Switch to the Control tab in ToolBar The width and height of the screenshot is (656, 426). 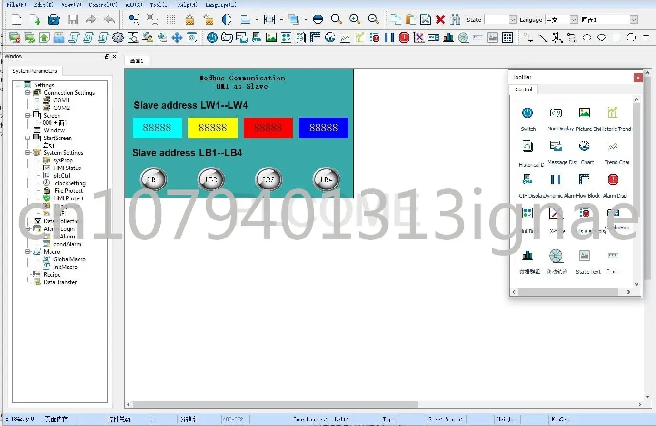click(523, 89)
